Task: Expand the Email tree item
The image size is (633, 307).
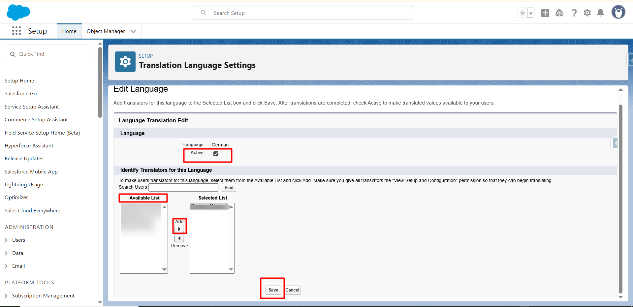Action: point(6,266)
